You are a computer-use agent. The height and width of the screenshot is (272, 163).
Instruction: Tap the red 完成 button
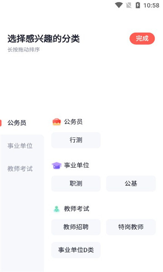pyautogui.click(x=142, y=39)
